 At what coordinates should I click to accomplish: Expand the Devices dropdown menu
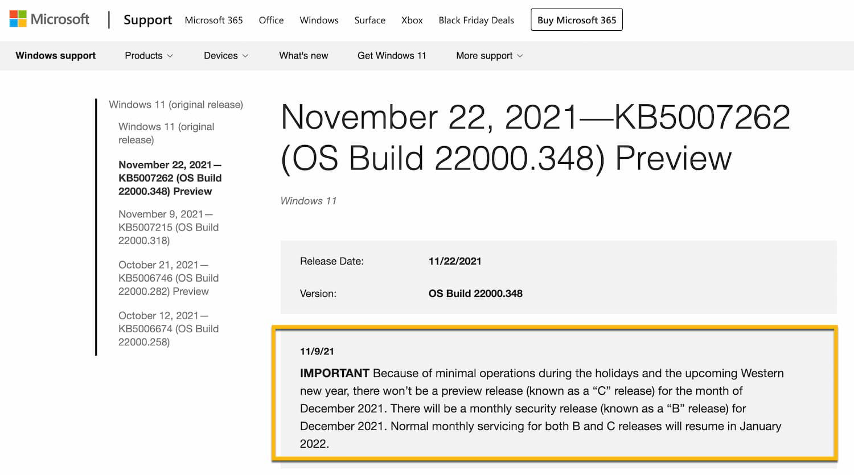226,56
